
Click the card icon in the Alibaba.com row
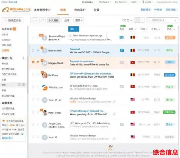coord(122,86)
